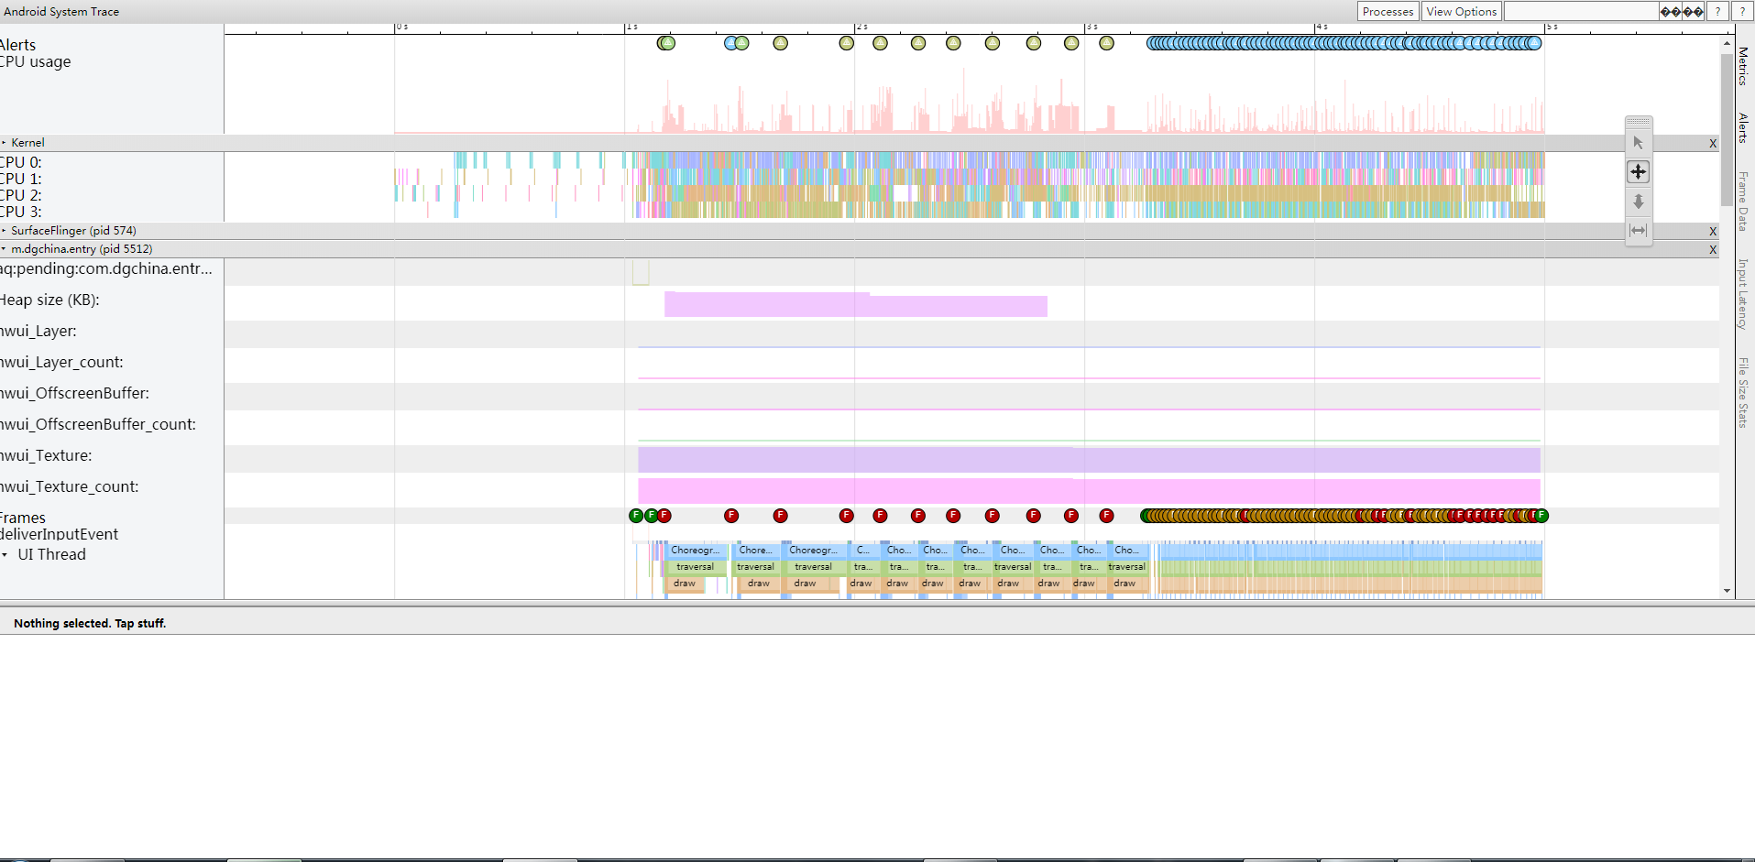Select the 'C...' slice in UI Thread
This screenshot has height=862, width=1755.
coord(862,551)
